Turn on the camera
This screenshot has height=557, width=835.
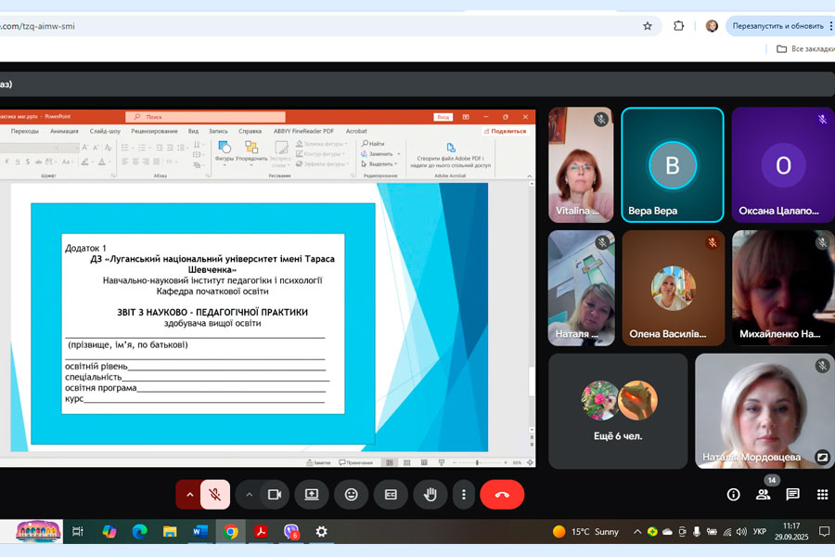pyautogui.click(x=274, y=495)
